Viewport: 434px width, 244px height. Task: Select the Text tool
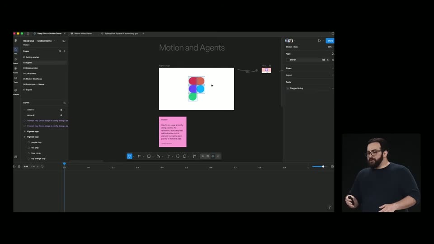[x=168, y=156]
